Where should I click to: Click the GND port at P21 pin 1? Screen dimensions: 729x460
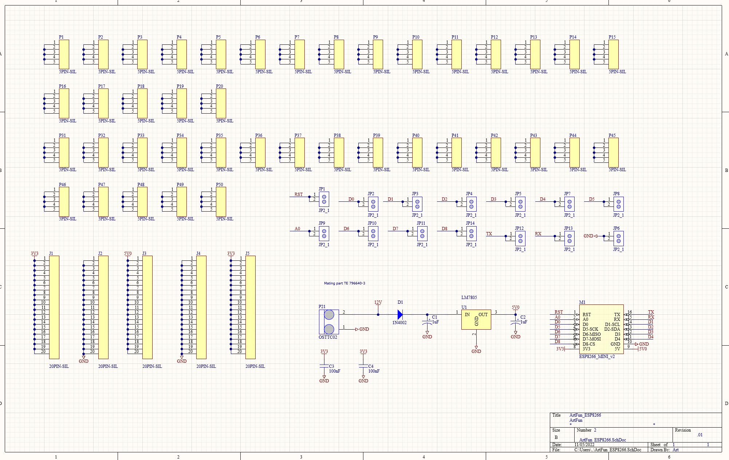362,329
